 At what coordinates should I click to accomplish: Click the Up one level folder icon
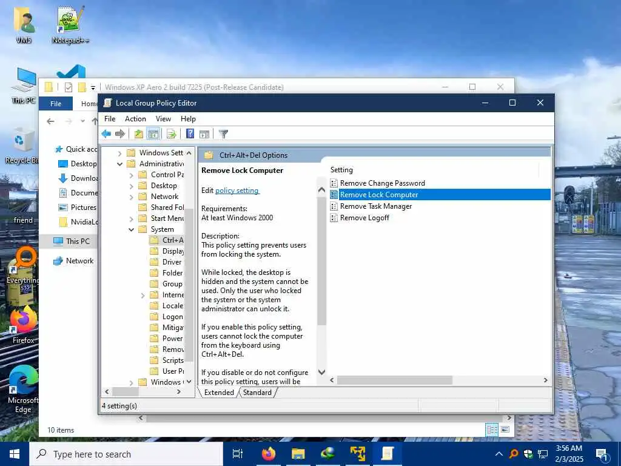coord(138,134)
